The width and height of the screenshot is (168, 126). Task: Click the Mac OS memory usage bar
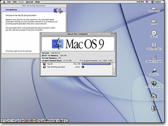96,64
